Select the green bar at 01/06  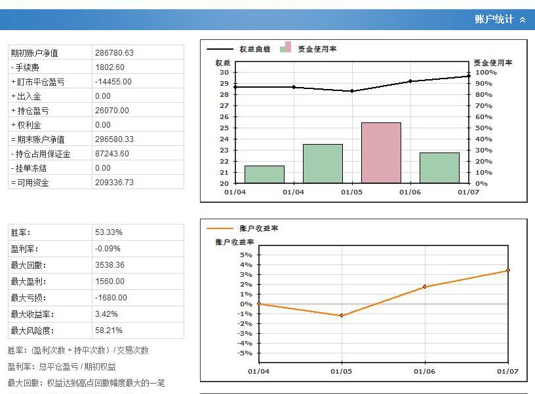coord(439,168)
